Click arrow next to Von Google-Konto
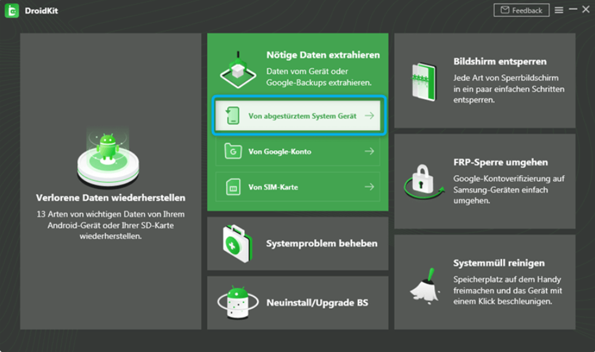The height and width of the screenshot is (352, 595). pos(369,151)
